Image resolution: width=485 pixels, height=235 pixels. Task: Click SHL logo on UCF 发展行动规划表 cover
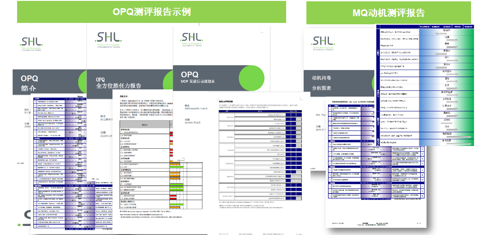[191, 40]
